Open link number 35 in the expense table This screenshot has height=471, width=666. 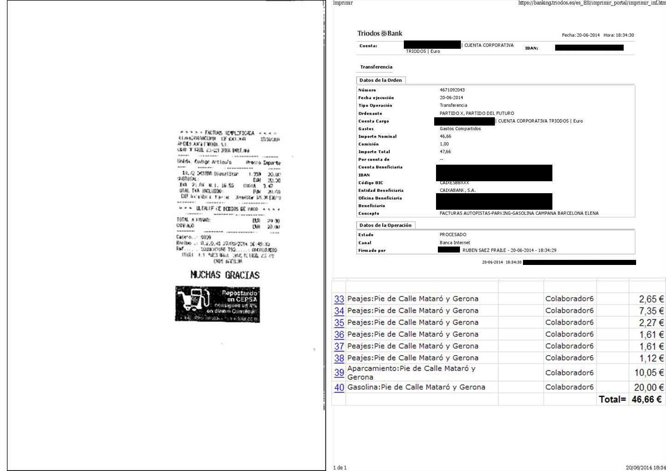(x=339, y=323)
